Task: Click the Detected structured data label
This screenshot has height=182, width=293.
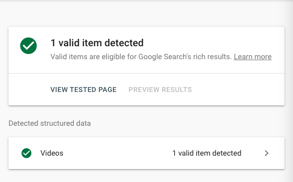Action: click(x=50, y=123)
